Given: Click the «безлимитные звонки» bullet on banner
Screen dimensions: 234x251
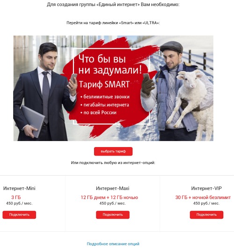Looking at the screenshot, I should (x=105, y=96).
